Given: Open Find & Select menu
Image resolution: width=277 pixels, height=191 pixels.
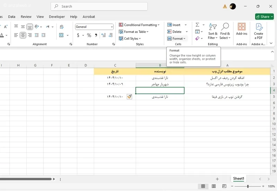Looking at the screenshot, I should point(225,31).
